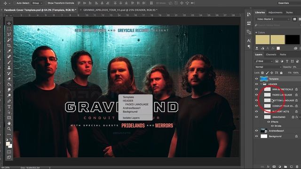Hide the HEADER group
This screenshot has width=301, height=169.
(256, 84)
